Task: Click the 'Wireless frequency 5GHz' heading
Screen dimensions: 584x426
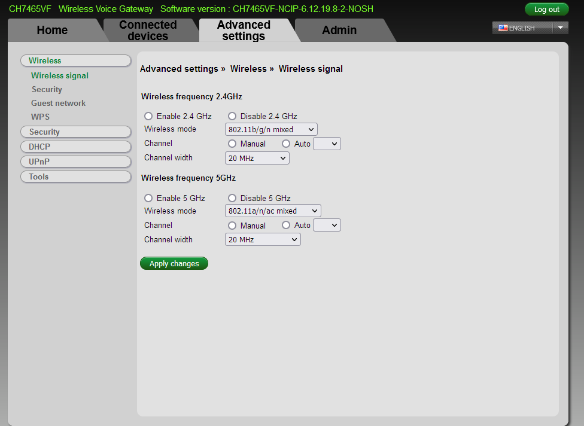Action: (x=188, y=178)
